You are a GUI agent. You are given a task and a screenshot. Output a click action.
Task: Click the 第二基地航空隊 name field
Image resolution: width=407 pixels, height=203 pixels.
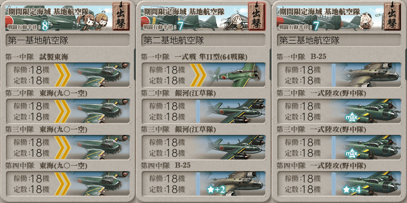[203, 40]
